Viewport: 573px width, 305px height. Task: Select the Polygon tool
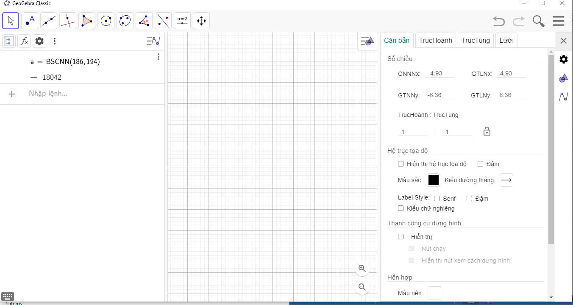click(x=87, y=21)
